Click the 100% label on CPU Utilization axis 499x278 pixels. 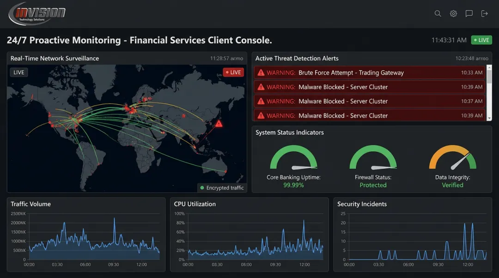[179, 213]
